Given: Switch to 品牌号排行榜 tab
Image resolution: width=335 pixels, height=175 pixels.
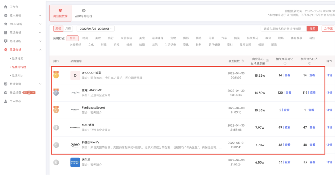Looking at the screenshot, I should pos(84,13).
